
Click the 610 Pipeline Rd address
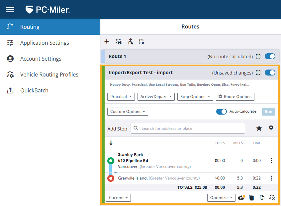pyautogui.click(x=133, y=160)
